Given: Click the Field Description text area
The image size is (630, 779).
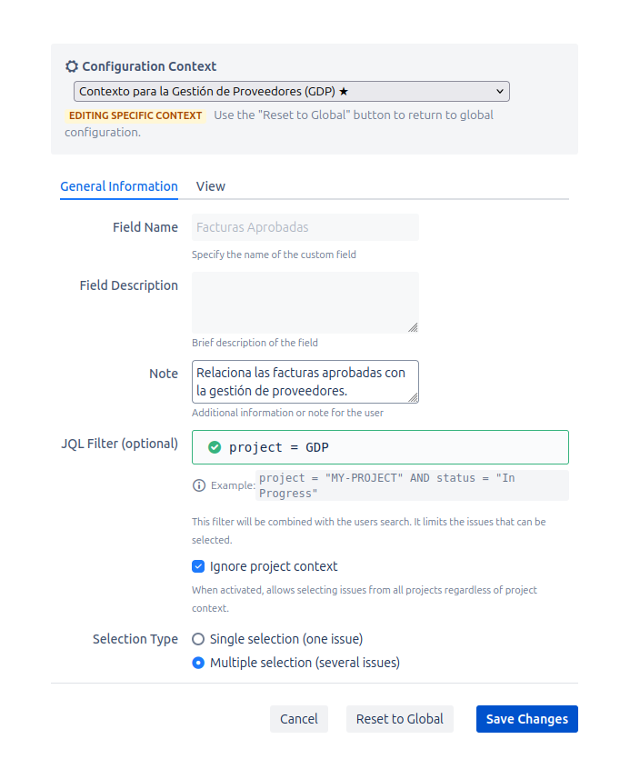Looking at the screenshot, I should (x=305, y=300).
